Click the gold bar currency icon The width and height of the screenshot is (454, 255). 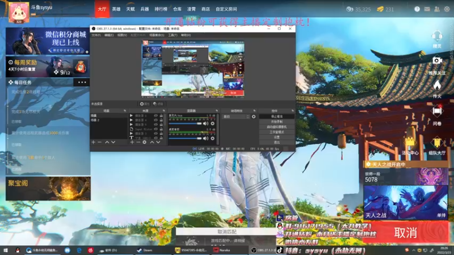click(380, 9)
